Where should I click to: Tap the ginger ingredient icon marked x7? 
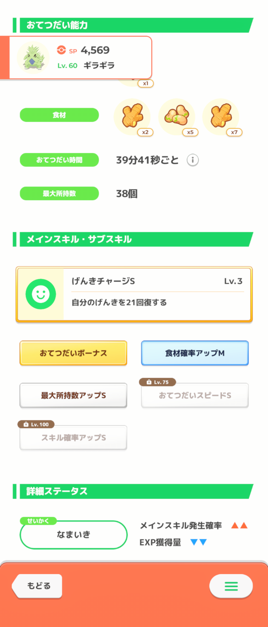[x=221, y=117]
